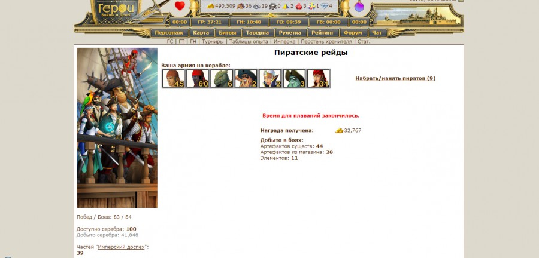The width and height of the screenshot is (539, 258).
Task: Open the Турниры submenu link
Action: (x=213, y=42)
